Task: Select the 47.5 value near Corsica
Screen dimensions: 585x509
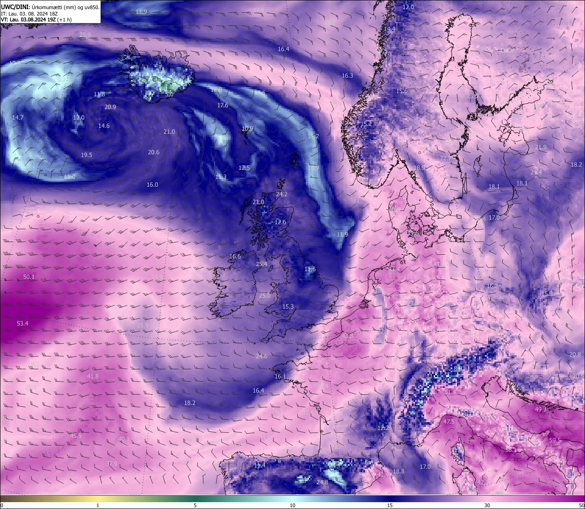Action: (x=449, y=421)
